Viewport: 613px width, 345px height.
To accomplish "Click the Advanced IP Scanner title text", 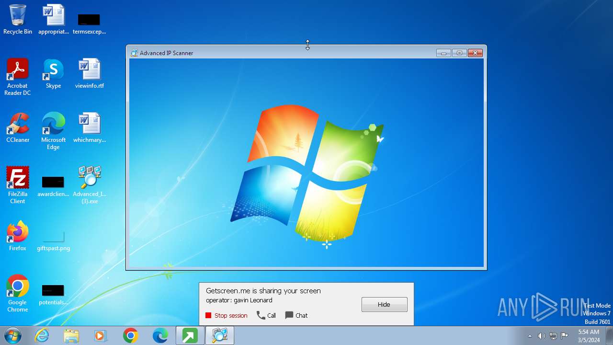I will (x=166, y=53).
